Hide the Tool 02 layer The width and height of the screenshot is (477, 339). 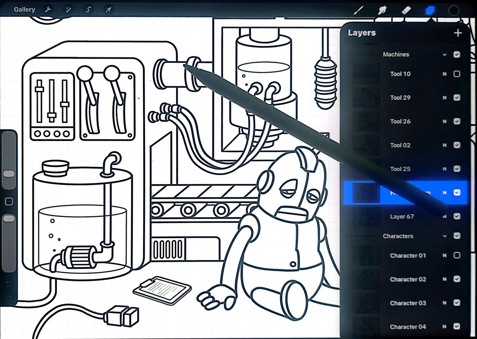[457, 145]
